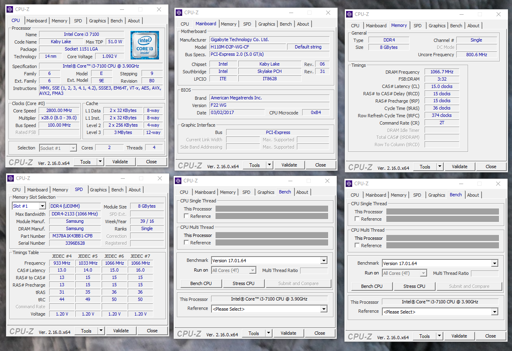This screenshot has width=512, height=351.
Task: Enable Multi Thread Reference checkbox in right Bench window
Action: click(357, 246)
